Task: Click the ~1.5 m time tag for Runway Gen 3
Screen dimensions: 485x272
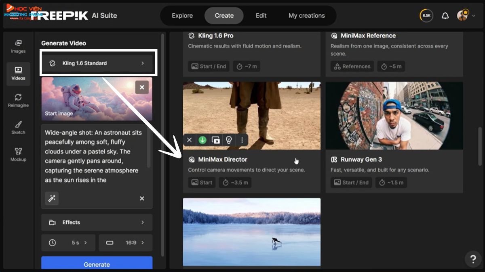Action: (x=391, y=183)
